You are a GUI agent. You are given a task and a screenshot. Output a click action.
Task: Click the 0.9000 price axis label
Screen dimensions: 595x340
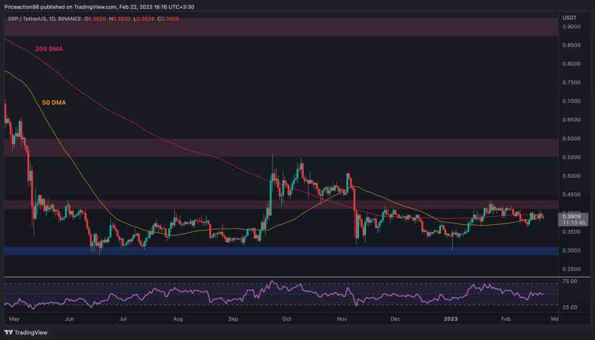[571, 27]
